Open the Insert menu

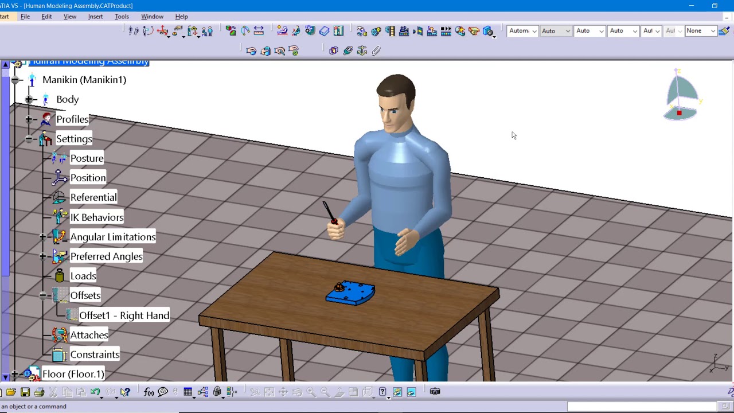(96, 17)
